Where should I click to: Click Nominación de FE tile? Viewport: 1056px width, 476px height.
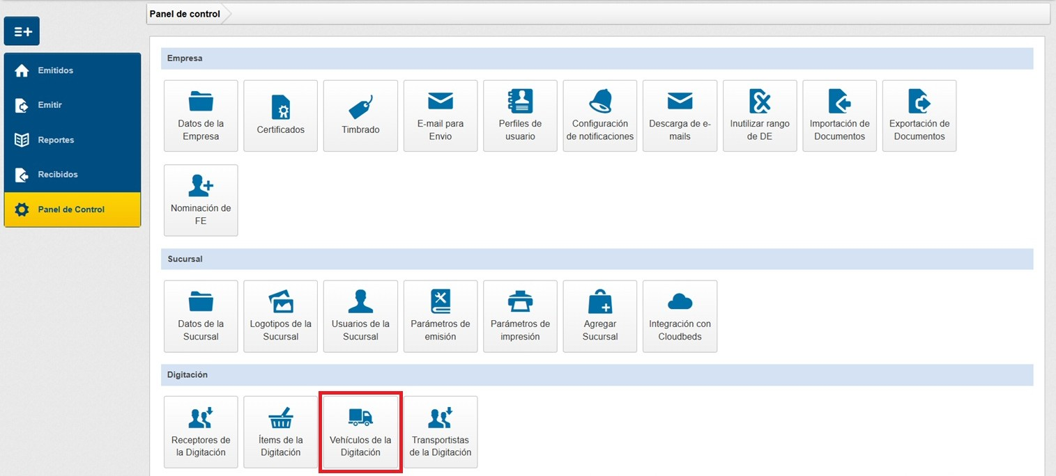[201, 200]
